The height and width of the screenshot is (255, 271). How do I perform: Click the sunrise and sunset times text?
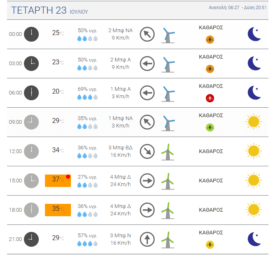(238, 7)
